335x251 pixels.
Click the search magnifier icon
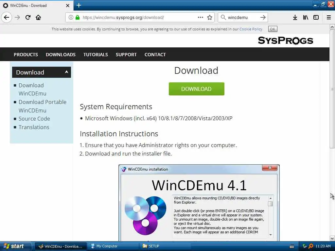pos(223,17)
